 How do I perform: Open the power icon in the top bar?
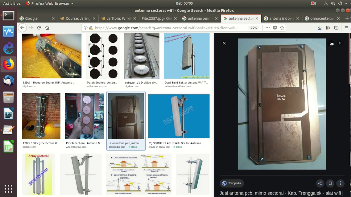click(x=340, y=3)
